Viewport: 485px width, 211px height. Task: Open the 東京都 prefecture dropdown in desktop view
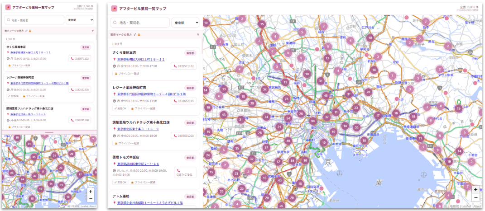185,23
